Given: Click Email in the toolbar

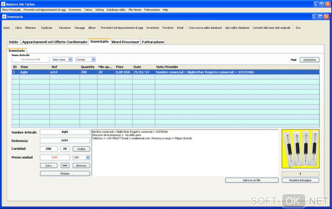Looking at the screenshot, I should [x=180, y=28].
